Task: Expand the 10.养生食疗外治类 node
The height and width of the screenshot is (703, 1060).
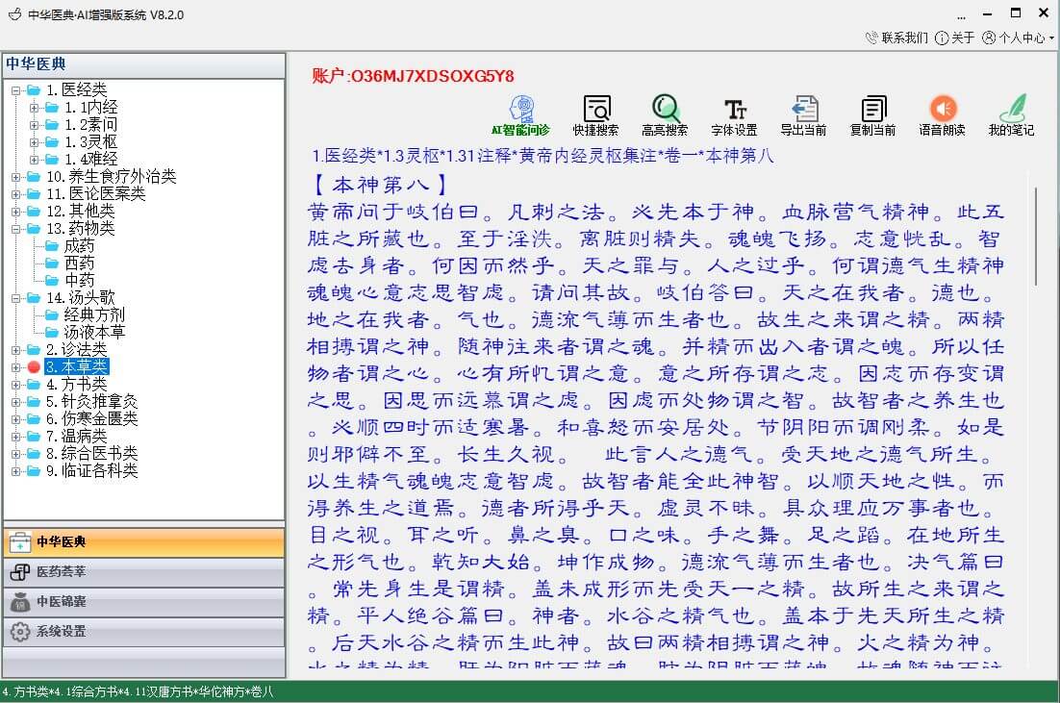Action: 15,177
